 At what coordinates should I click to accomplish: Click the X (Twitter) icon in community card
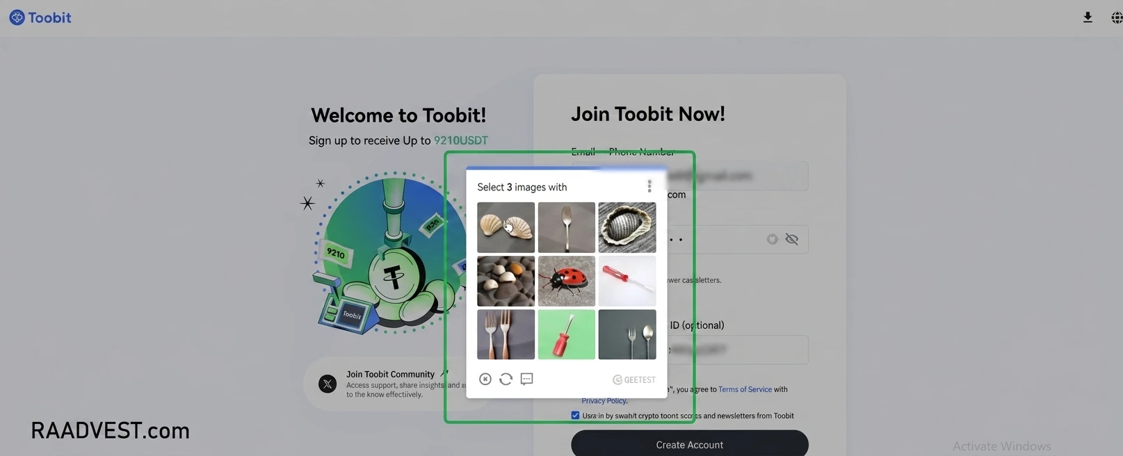coord(328,384)
